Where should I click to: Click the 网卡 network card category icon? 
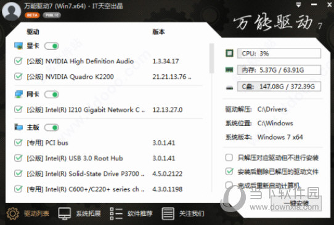(18, 94)
